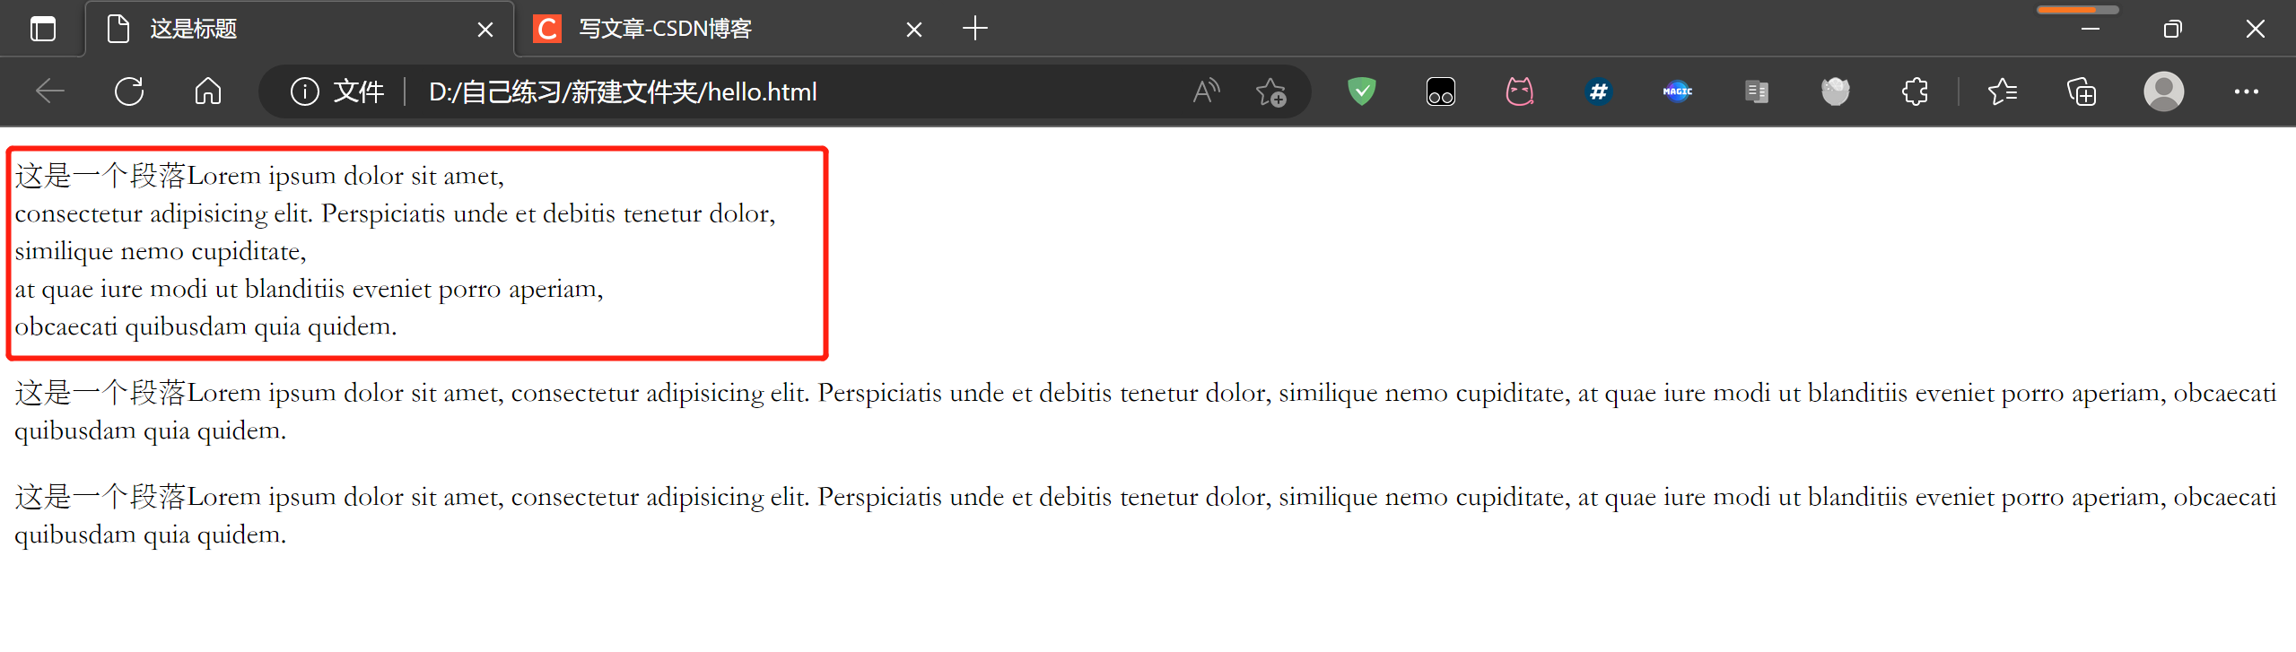Close the 这是标题 tab

click(x=485, y=30)
